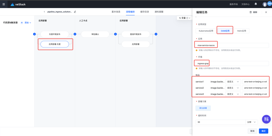Click plus icon beside 添加
The width and height of the screenshot is (272, 136).
[x=22, y=23]
